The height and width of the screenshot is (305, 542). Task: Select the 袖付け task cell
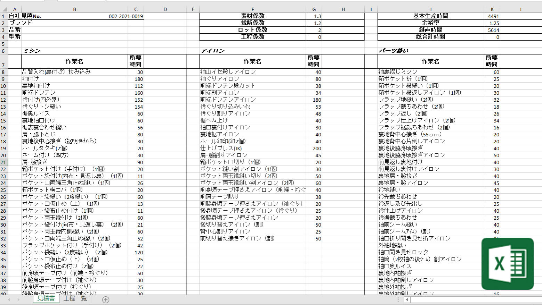74,79
